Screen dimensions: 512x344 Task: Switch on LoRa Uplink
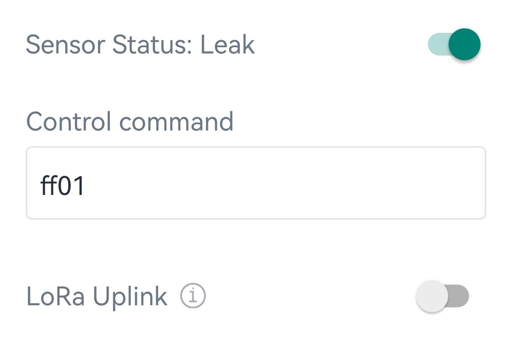[x=442, y=296]
